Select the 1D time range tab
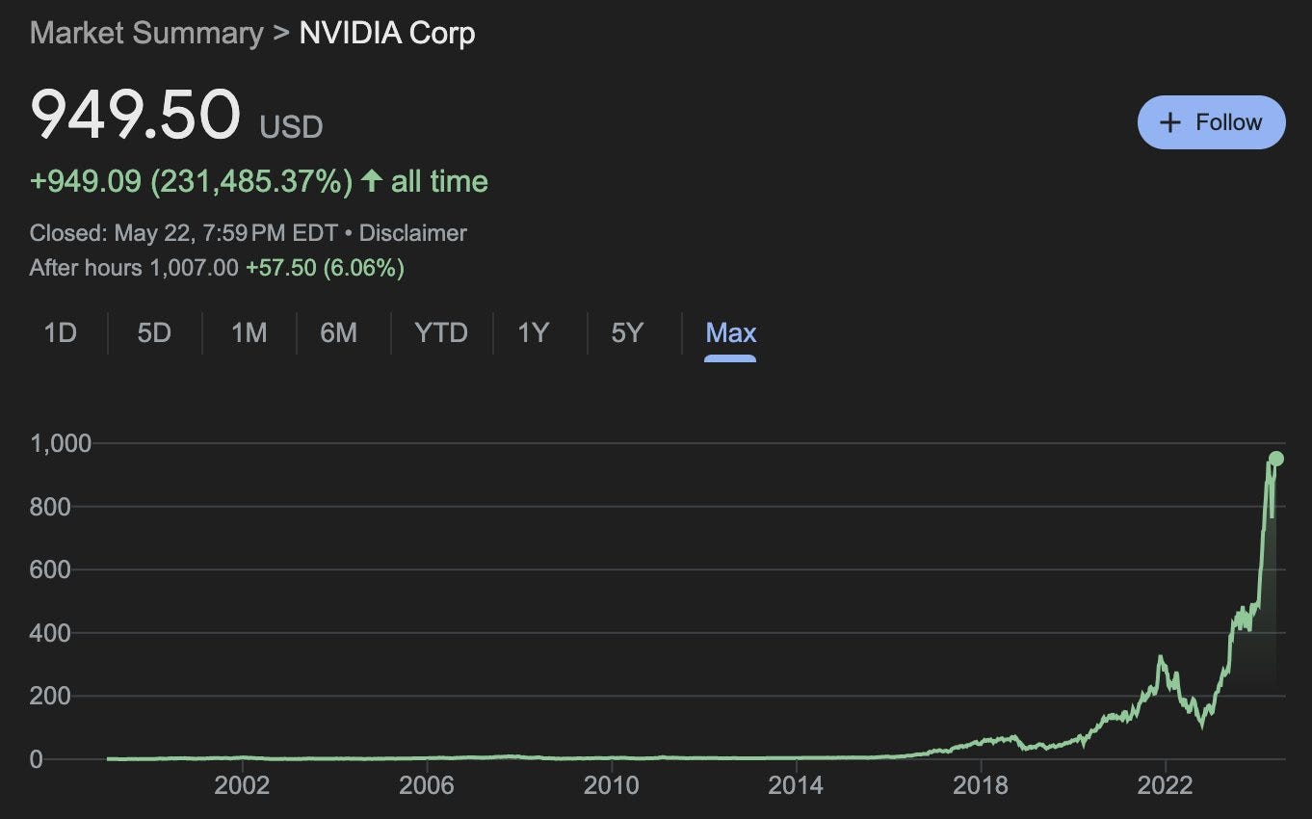This screenshot has width=1312, height=819. click(60, 333)
